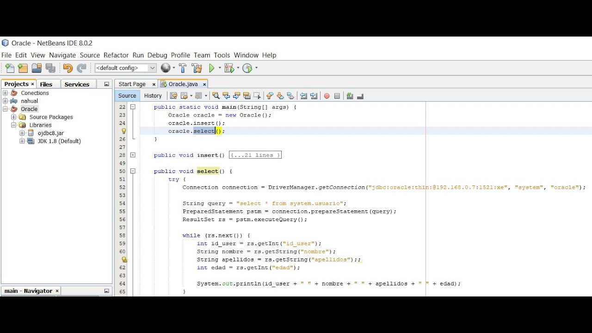Click the Redo toolbar arrow
Screen dimensions: 592x333
(x=81, y=68)
